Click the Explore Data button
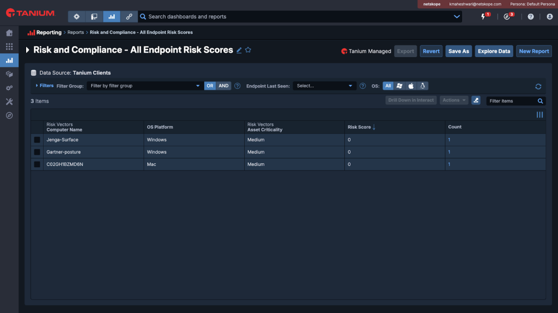This screenshot has width=558, height=313. pos(494,51)
